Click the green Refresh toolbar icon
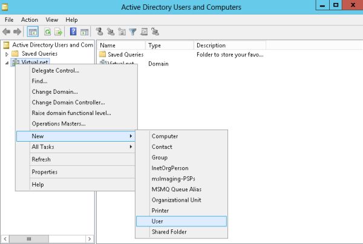Screen dimensions: 363x244 (47, 31)
